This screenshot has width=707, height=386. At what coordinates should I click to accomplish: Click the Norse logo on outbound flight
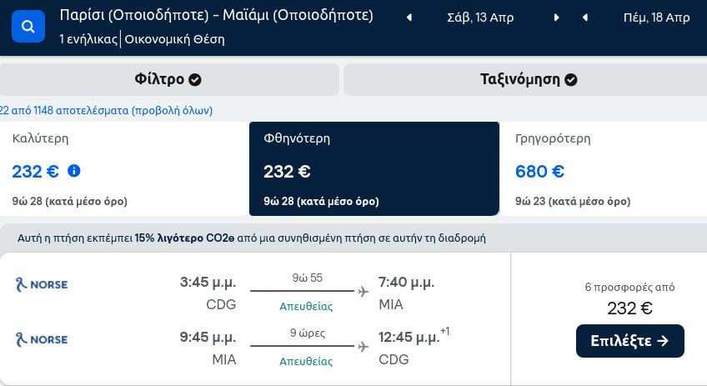[42, 284]
